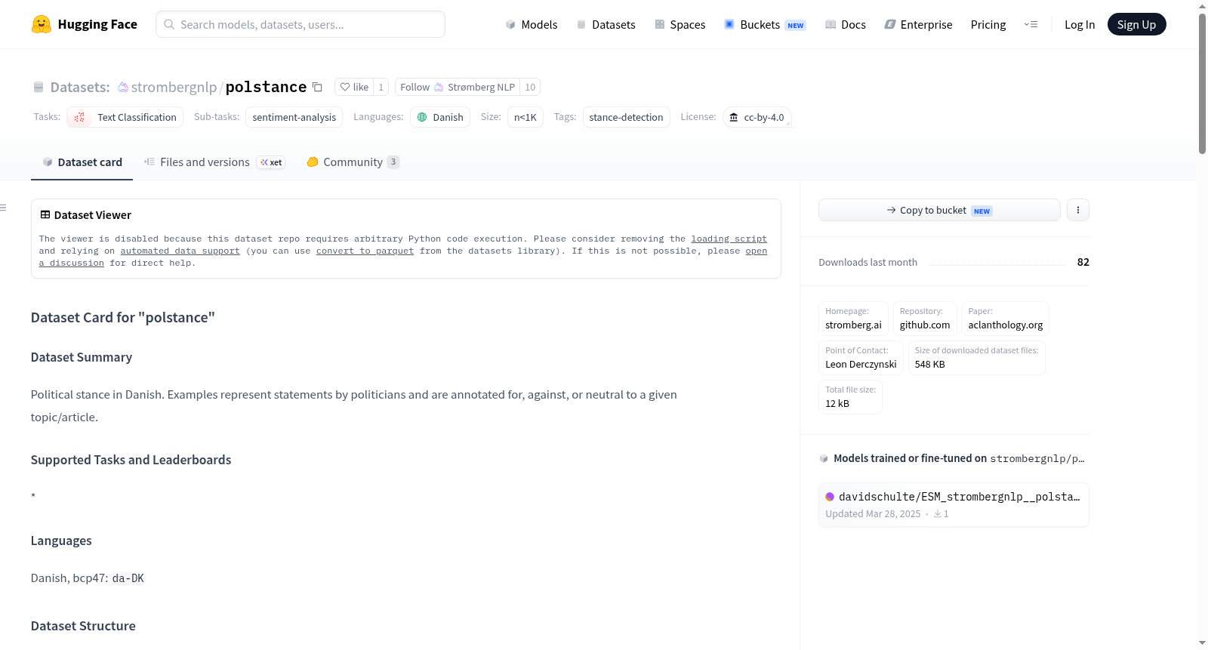Open the Spaces navigation item
The height and width of the screenshot is (650, 1208).
point(679,24)
